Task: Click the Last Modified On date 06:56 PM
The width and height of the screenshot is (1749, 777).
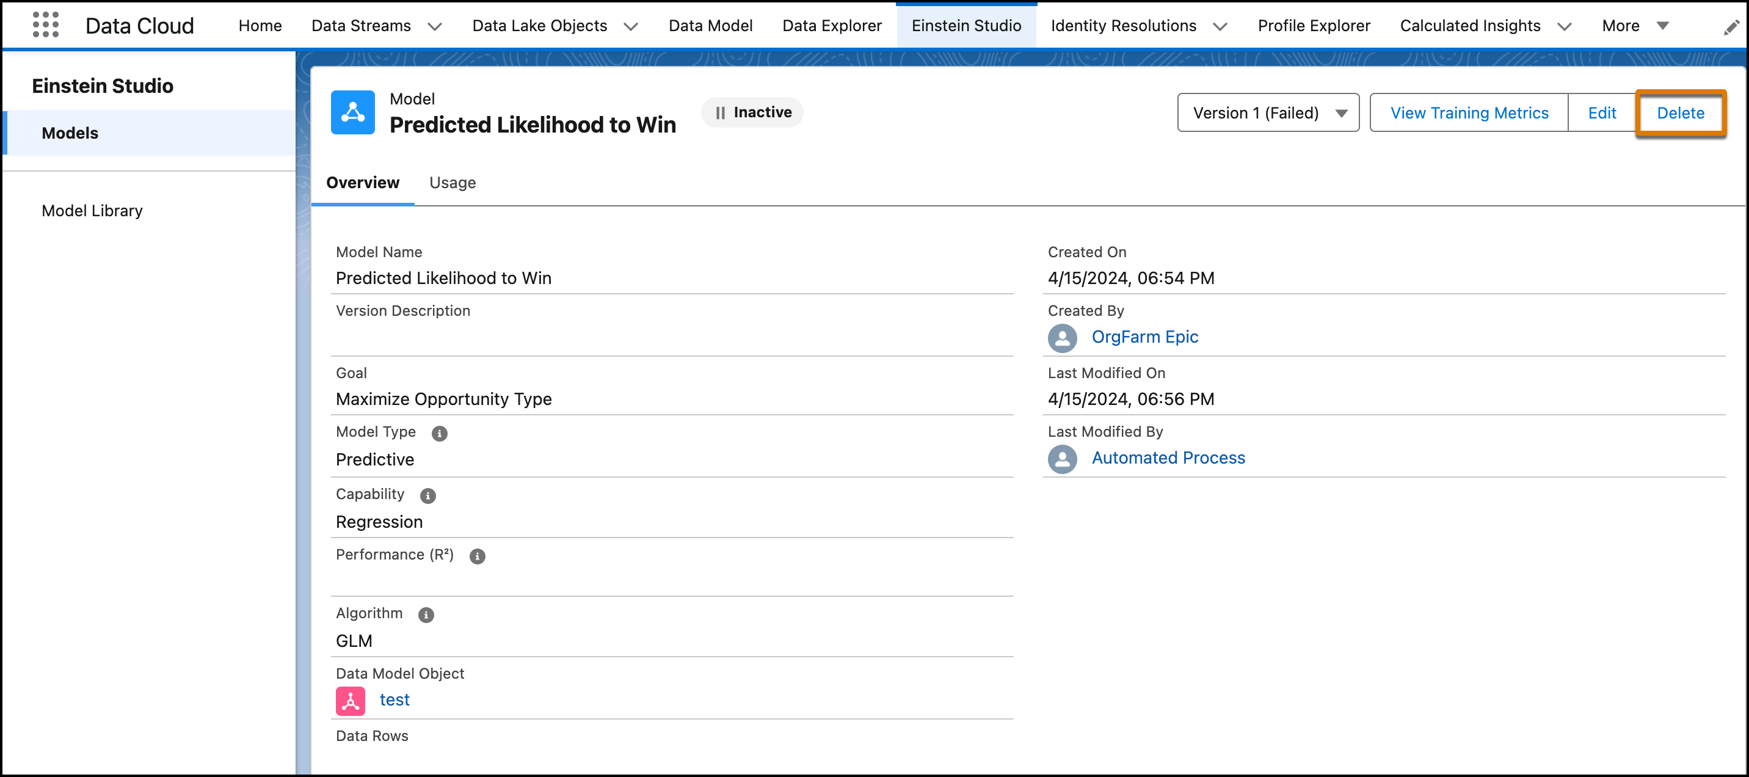Action: [x=1131, y=399]
